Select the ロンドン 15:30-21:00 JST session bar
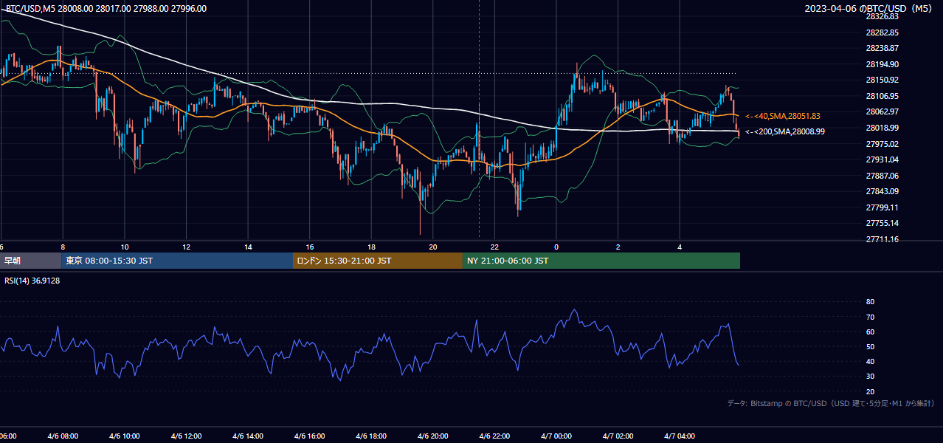 point(378,261)
